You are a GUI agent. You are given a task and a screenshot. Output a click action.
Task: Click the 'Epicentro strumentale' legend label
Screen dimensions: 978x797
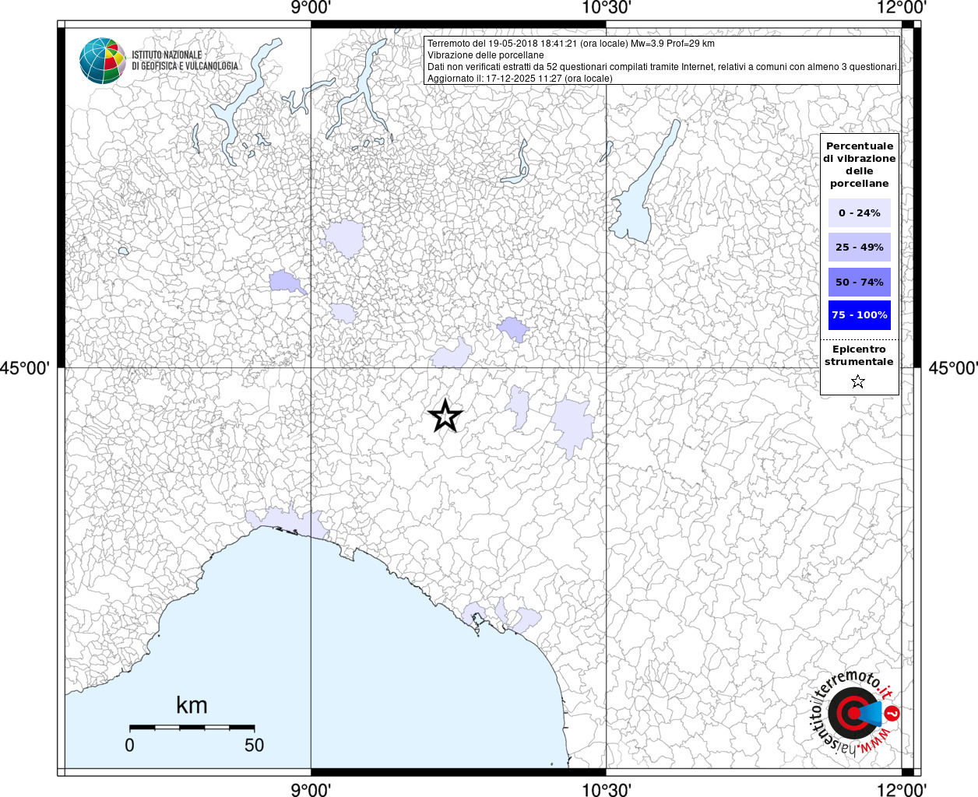[859, 356]
